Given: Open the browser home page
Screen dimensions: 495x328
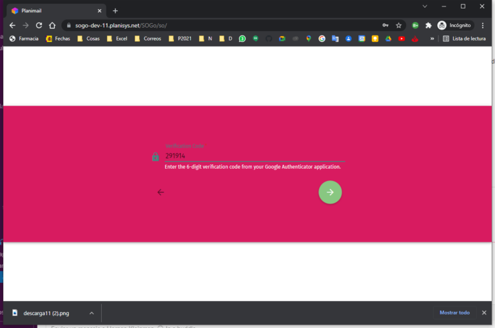Looking at the screenshot, I should [52, 25].
